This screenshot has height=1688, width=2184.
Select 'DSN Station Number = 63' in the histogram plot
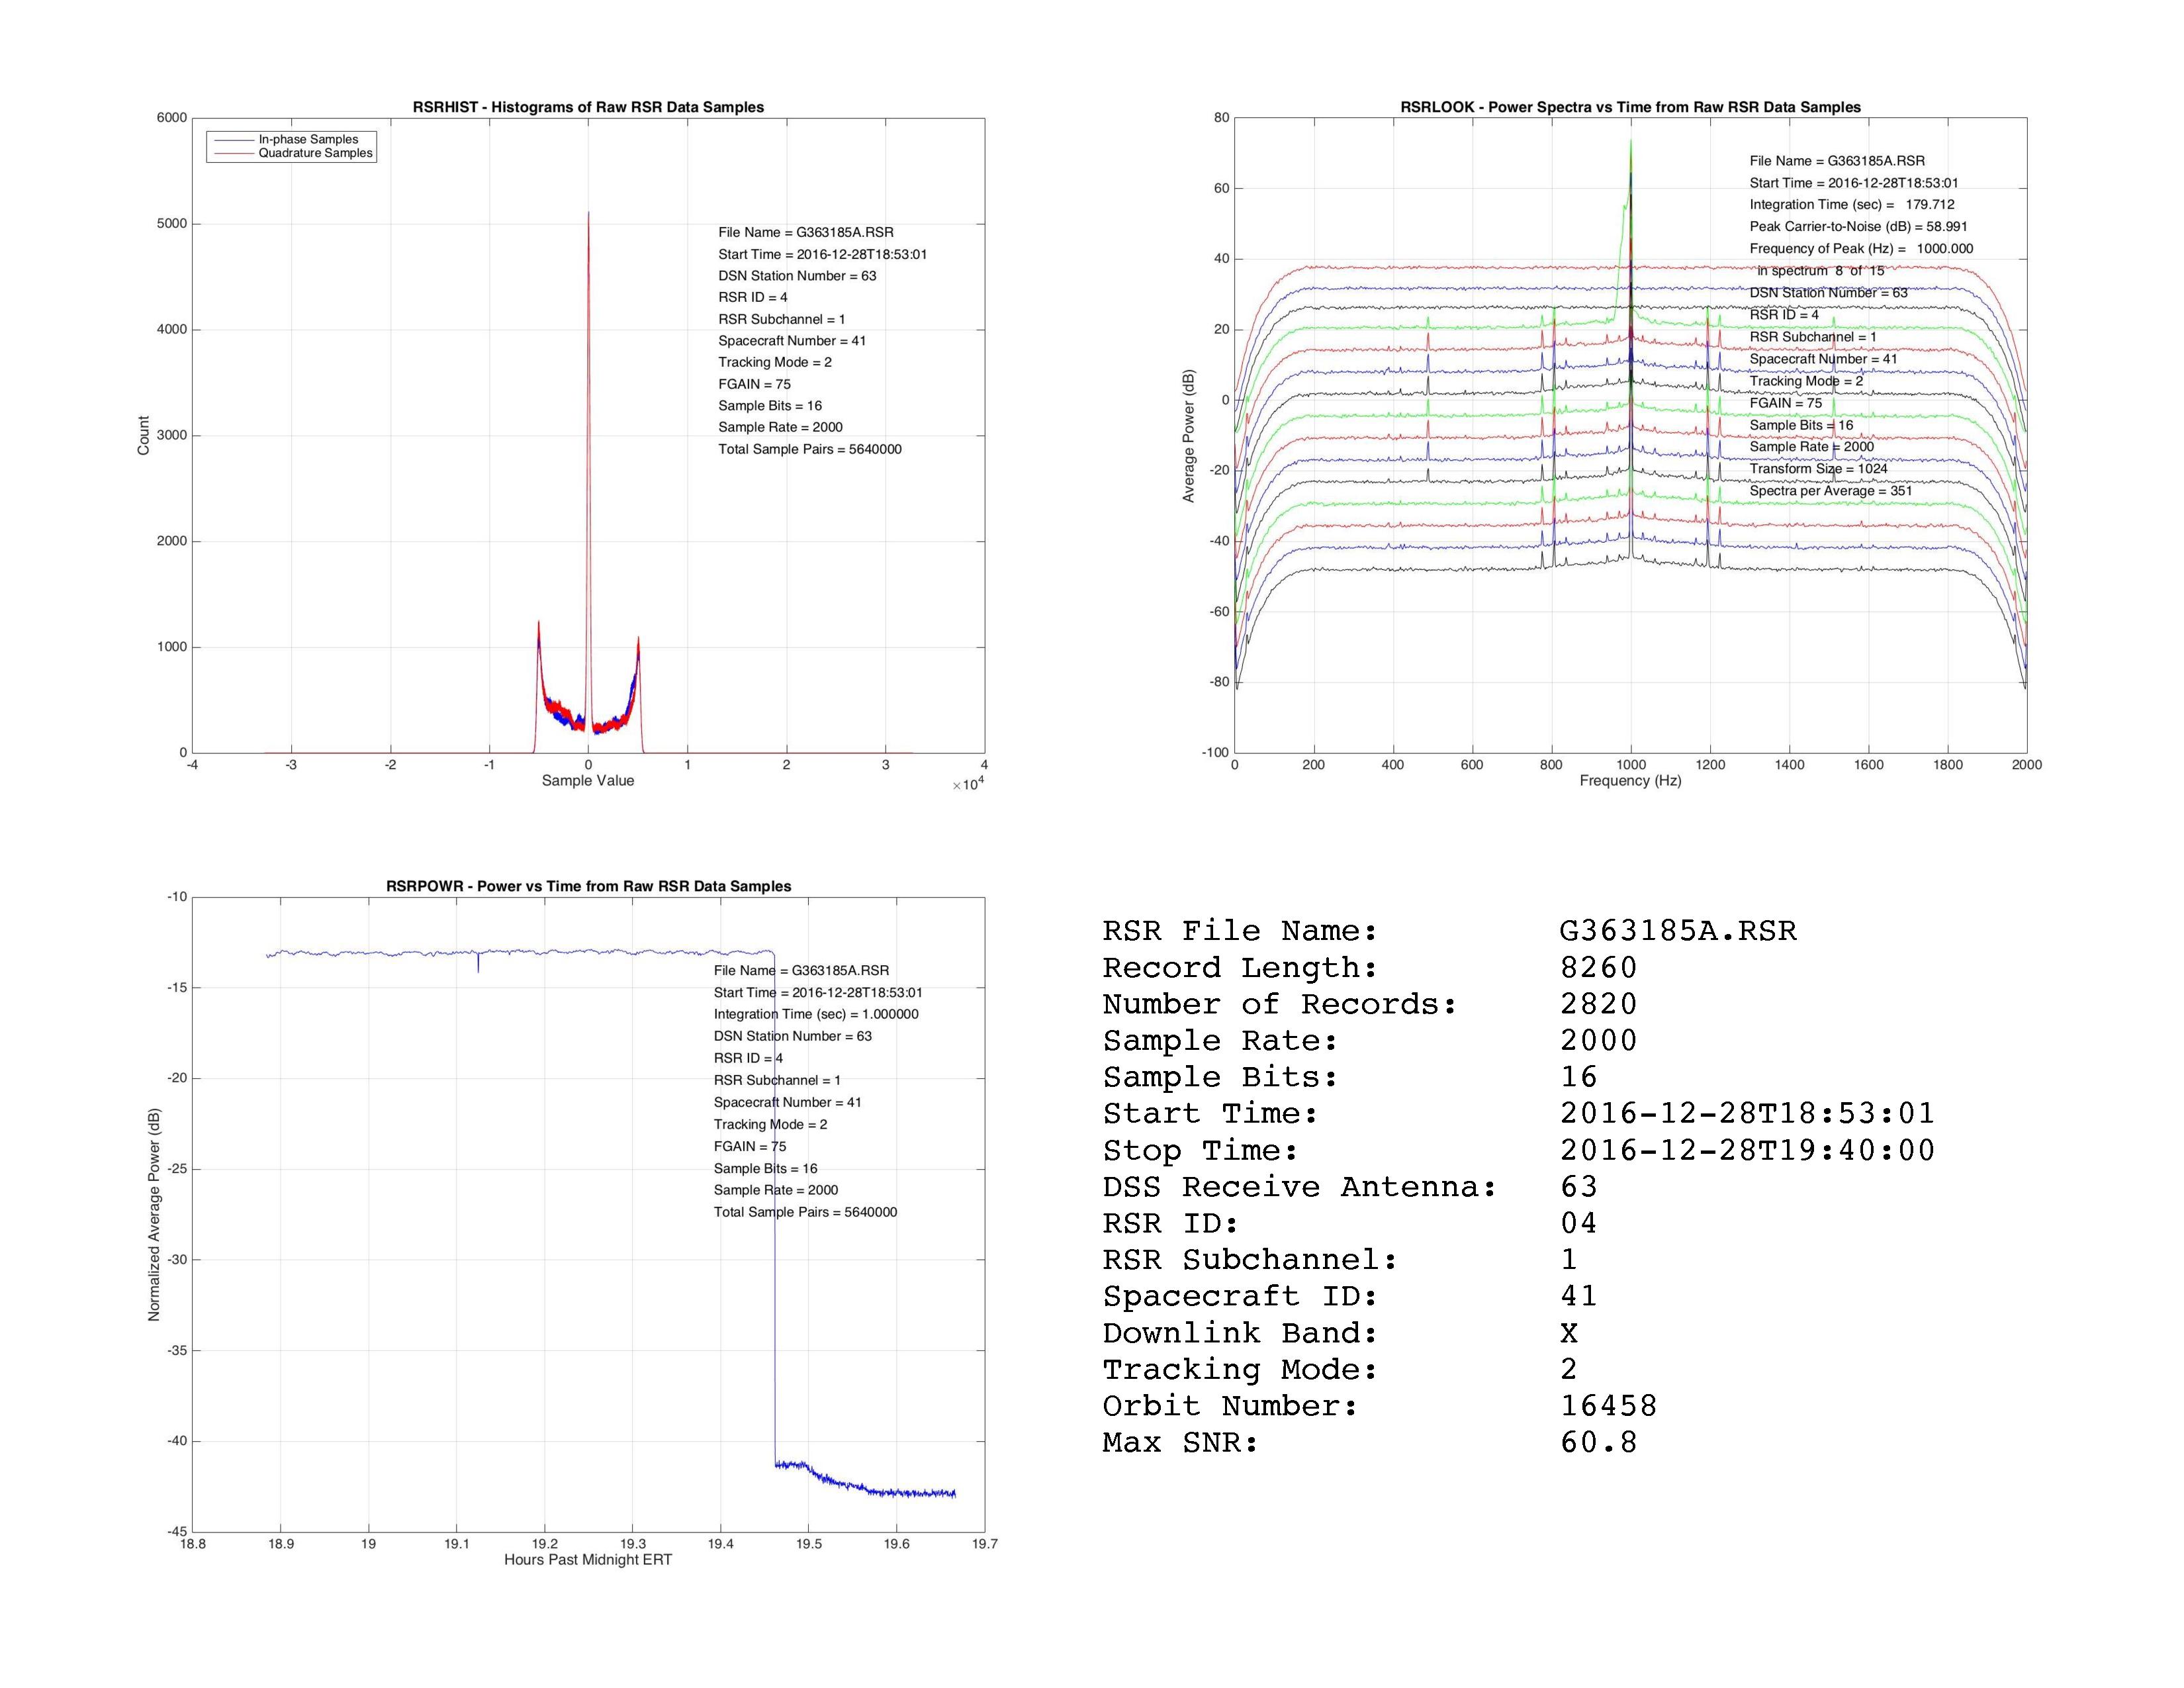pyautogui.click(x=797, y=276)
